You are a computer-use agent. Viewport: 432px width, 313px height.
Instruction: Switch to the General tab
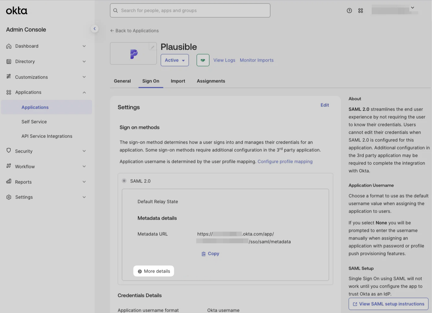pyautogui.click(x=122, y=81)
